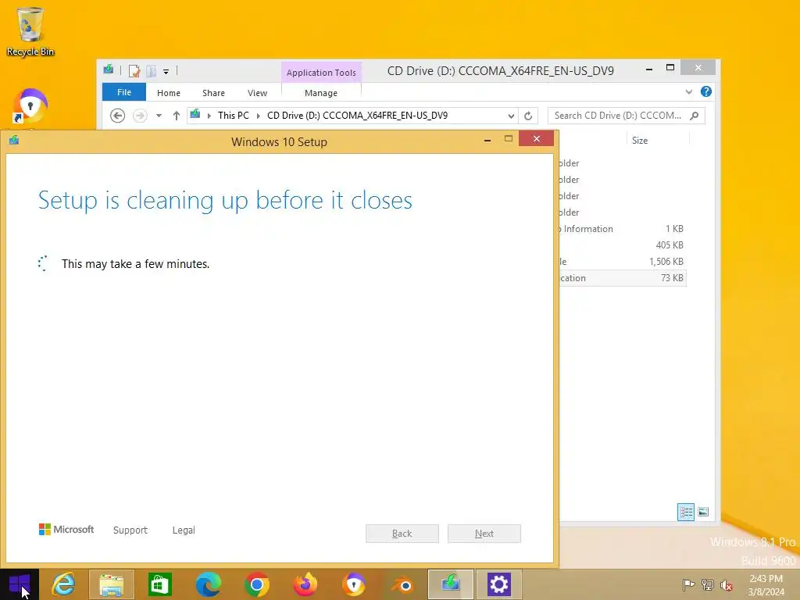This screenshot has height=600, width=800.
Task: Open the Home ribbon tab
Action: pyautogui.click(x=169, y=93)
